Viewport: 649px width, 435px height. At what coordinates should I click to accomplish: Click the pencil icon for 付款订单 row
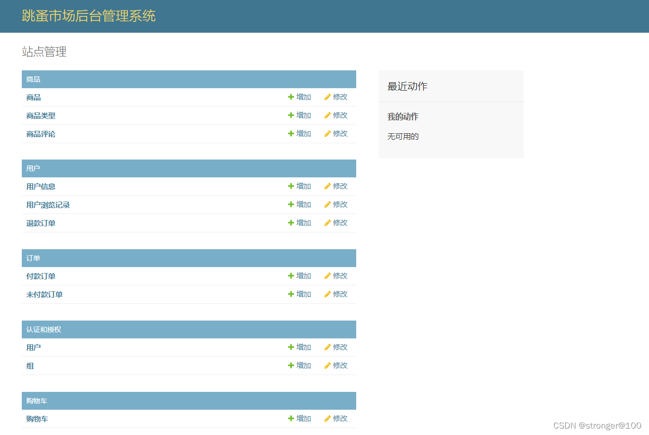[327, 276]
